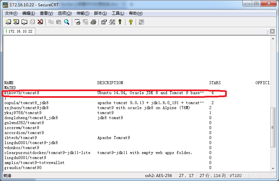Click the amplis/tomcat9-totvswallet entry

[35, 163]
